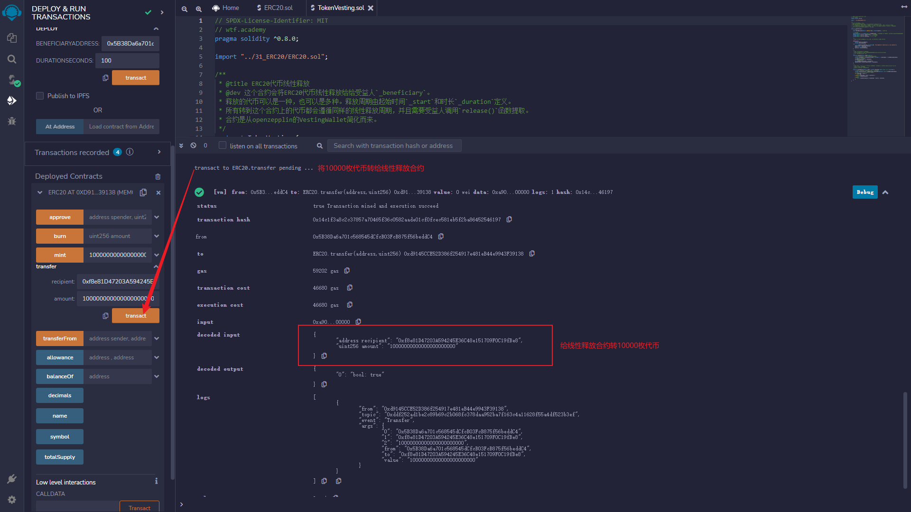Call the symbol function
The image size is (911, 512).
(60, 437)
